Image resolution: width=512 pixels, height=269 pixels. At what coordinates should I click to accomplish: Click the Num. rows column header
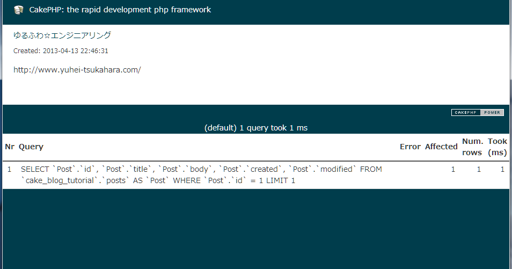[x=472, y=147]
